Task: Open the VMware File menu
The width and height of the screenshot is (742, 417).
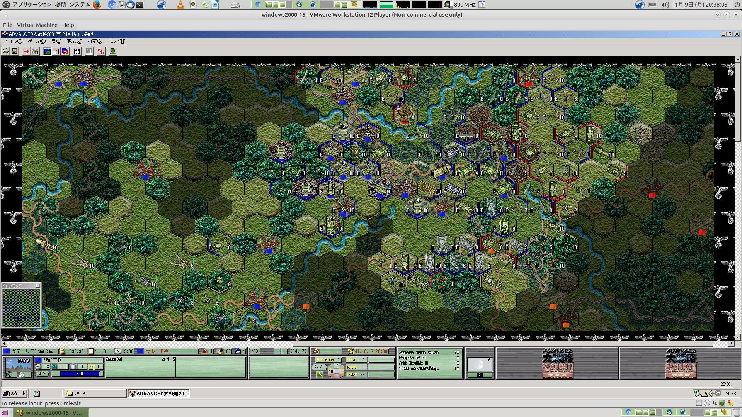Action: 8,25
